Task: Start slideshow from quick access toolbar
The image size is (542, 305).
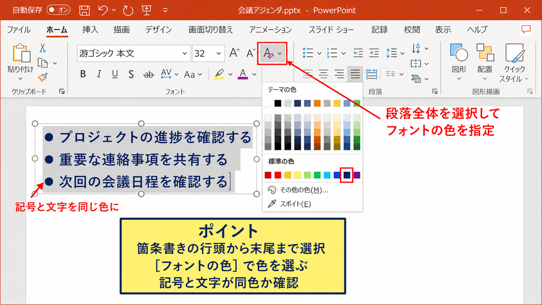Action: [147, 10]
